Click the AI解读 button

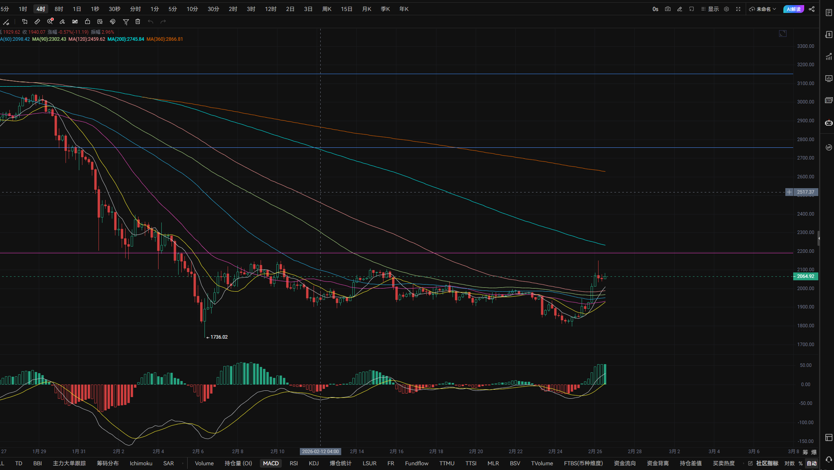pos(793,9)
